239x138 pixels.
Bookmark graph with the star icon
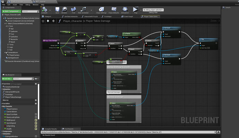(x=43, y=21)
